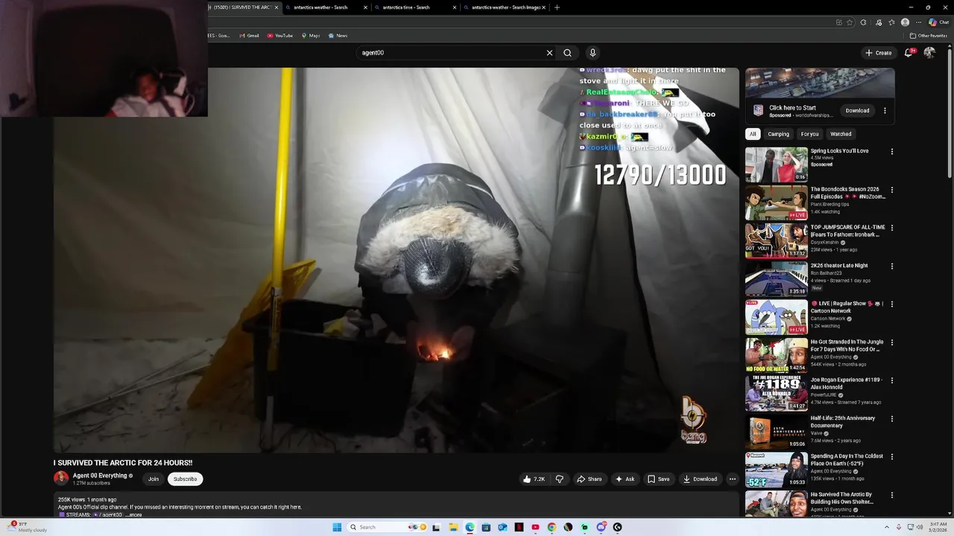Open the Ask button for this video
The image size is (954, 536).
click(625, 479)
